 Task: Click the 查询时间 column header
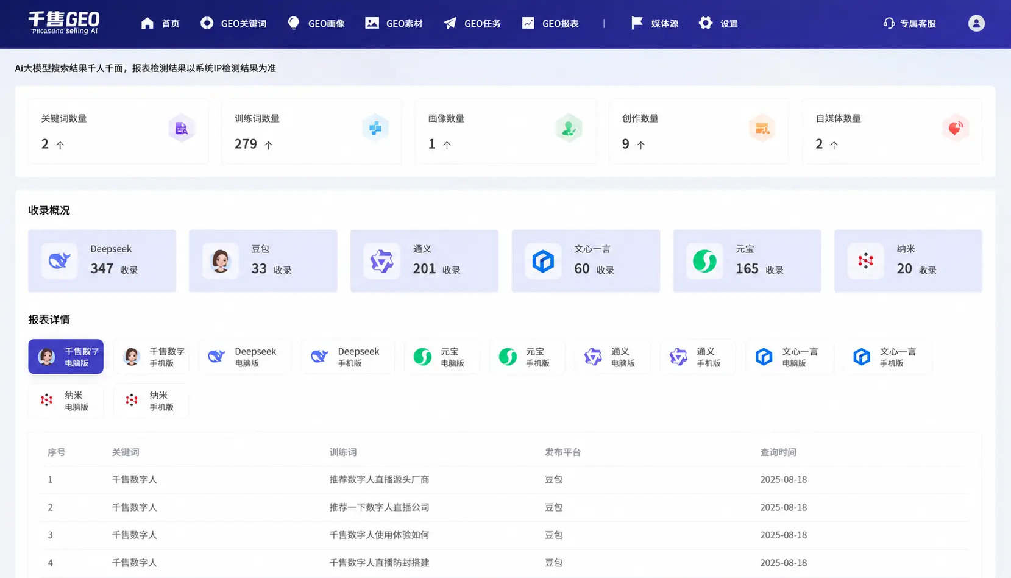coord(778,452)
